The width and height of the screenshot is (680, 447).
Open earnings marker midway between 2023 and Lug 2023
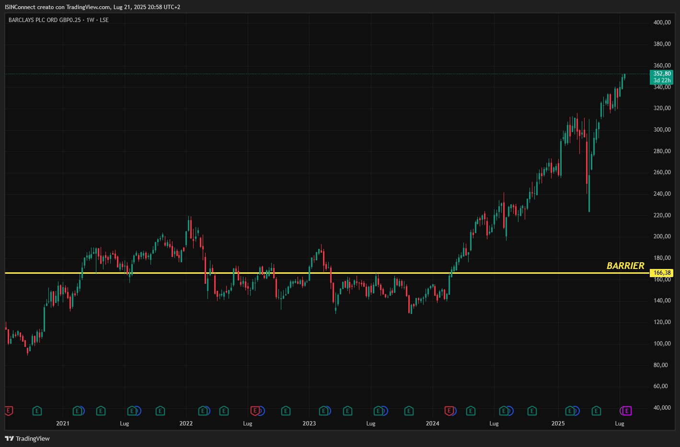tap(347, 411)
